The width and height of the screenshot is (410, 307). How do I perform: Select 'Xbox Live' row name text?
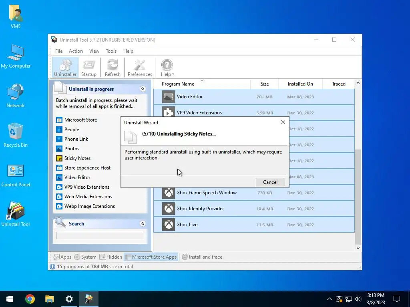click(187, 225)
